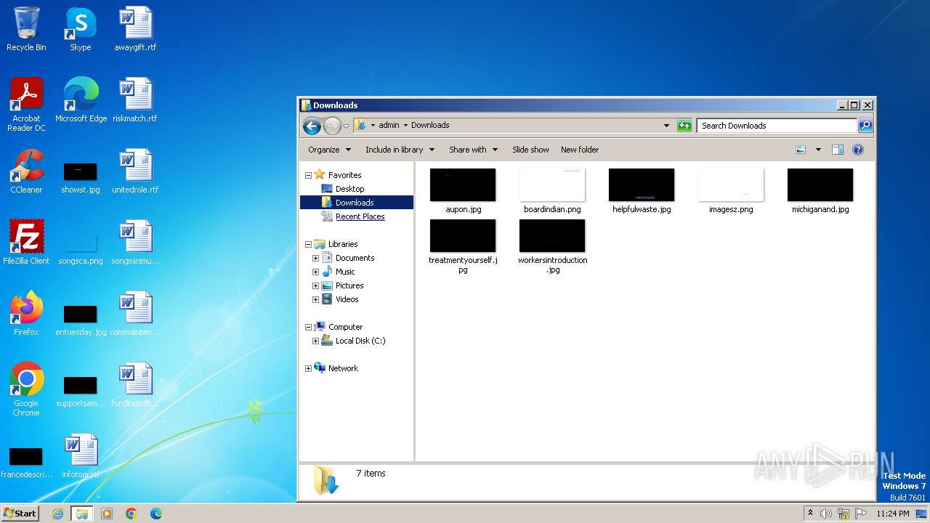Open Firefox desktop shortcut

(x=26, y=314)
